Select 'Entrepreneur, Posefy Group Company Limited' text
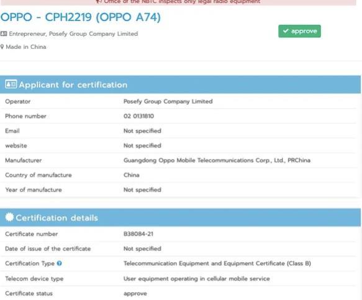Image resolution: width=362 pixels, height=300 pixels. click(73, 34)
